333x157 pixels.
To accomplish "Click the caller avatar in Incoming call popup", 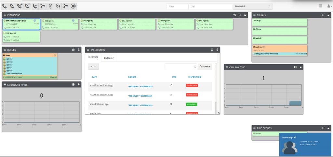I will (289, 148).
